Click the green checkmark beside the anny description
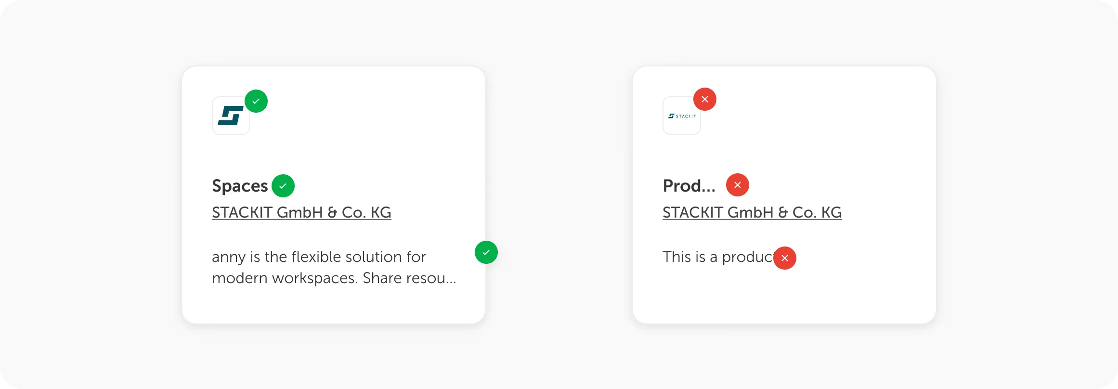Screen dimensions: 1118x389 click(486, 252)
